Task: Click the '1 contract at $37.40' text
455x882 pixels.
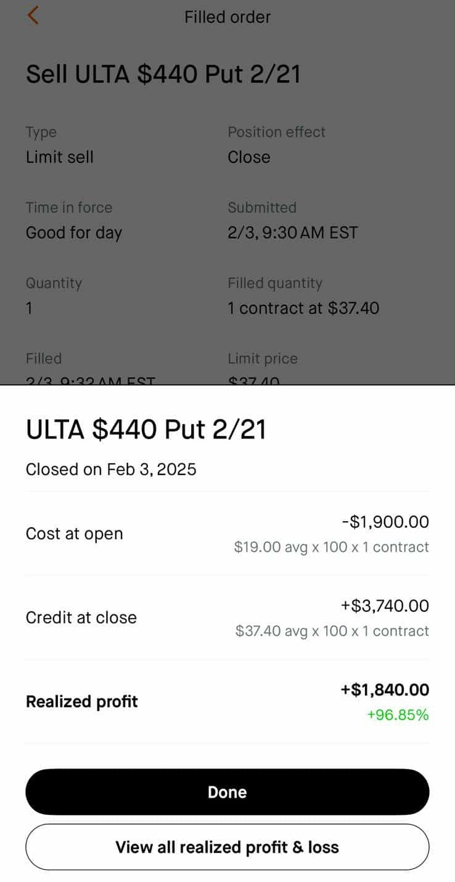Action: pos(303,308)
